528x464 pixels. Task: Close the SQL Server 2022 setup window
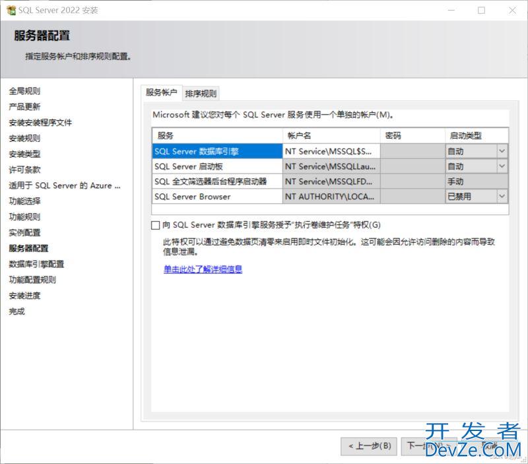[x=512, y=11]
